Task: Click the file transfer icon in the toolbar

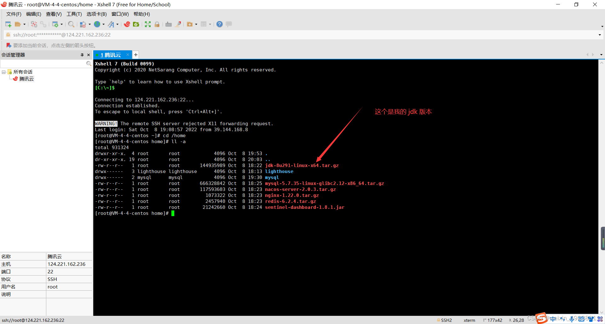Action: point(83,24)
